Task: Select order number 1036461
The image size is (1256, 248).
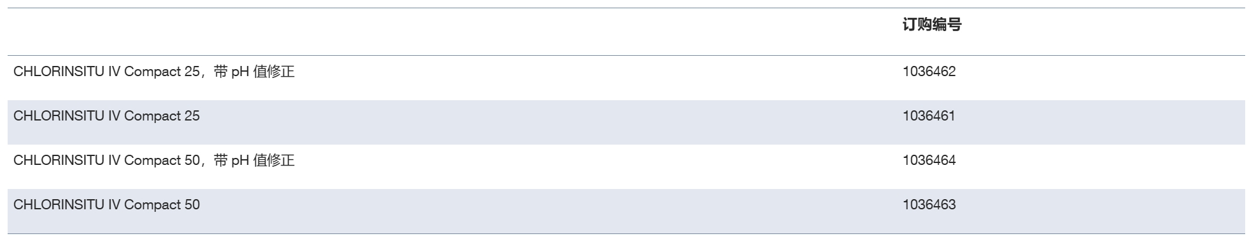Action: coord(929,116)
